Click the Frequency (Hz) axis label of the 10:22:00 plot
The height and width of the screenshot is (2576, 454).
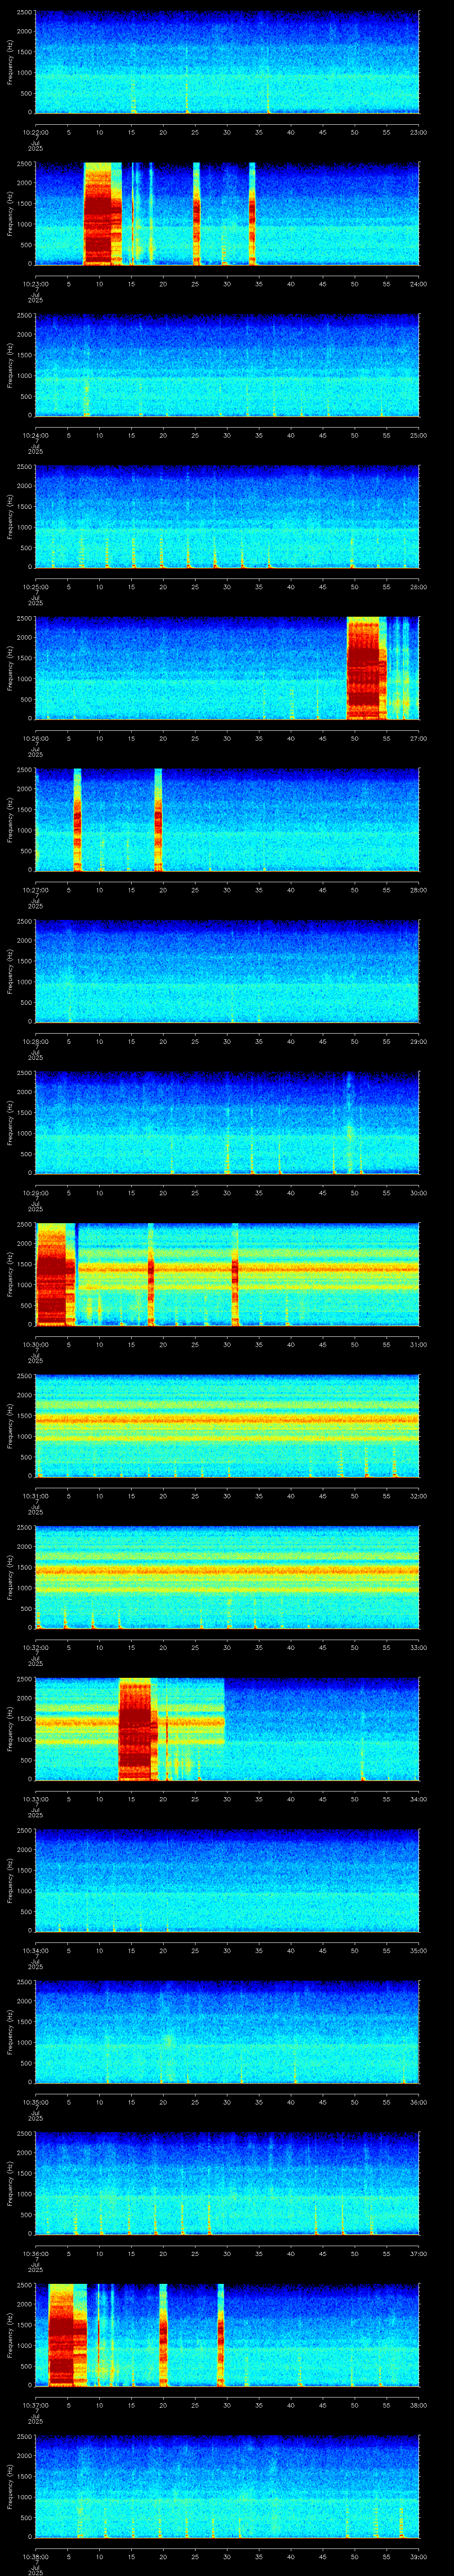(x=10, y=62)
